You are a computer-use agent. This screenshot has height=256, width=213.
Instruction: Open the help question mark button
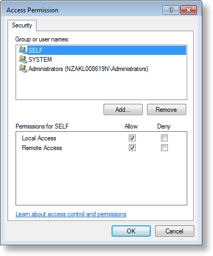[171, 10]
